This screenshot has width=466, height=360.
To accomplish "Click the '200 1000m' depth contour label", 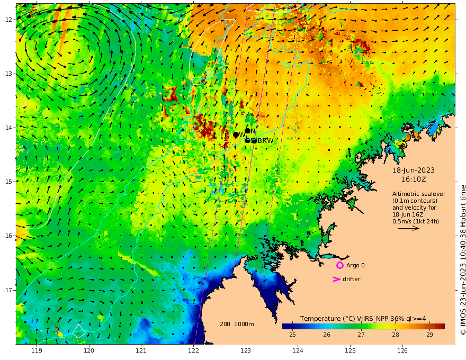I will pyautogui.click(x=237, y=324).
